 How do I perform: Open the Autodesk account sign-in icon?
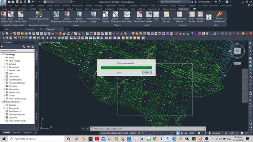tap(196, 2)
